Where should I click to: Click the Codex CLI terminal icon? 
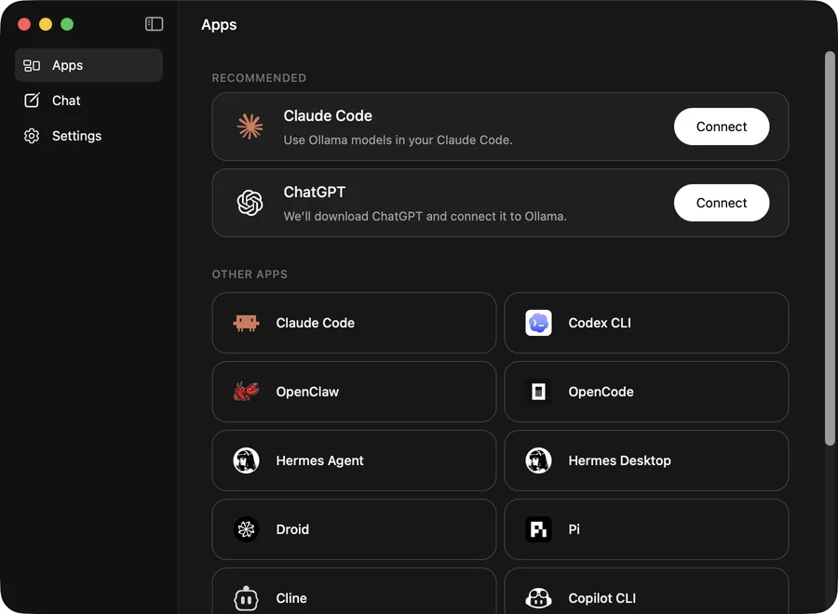[x=539, y=323]
